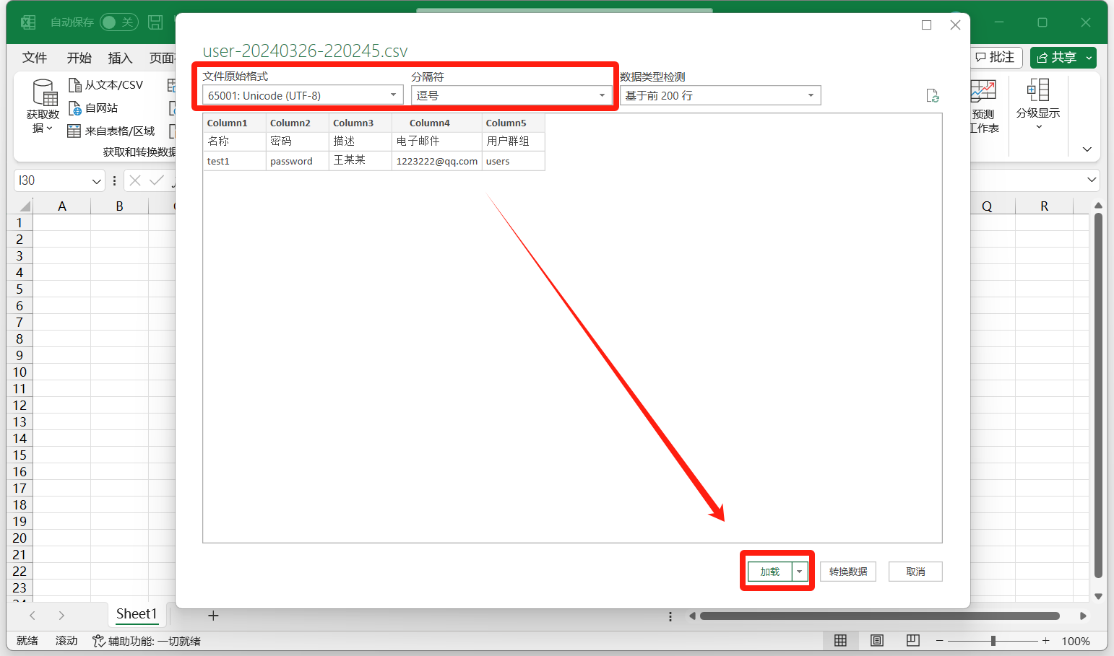The image size is (1114, 656).
Task: Toggle the AutoSave (自动保存) switch
Action: click(118, 22)
